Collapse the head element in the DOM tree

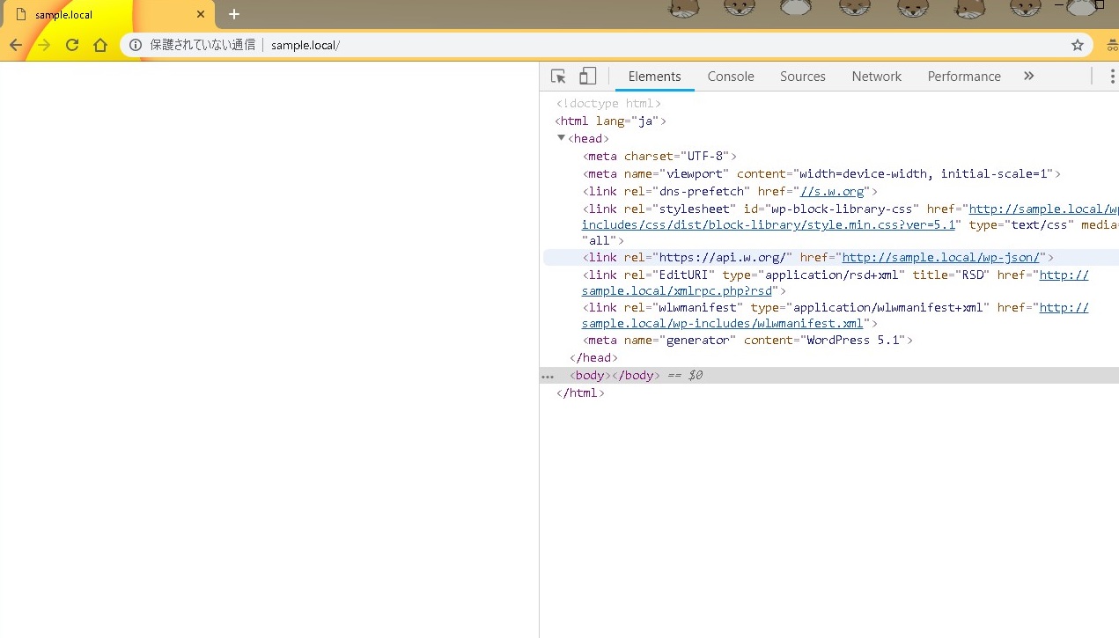pos(562,138)
